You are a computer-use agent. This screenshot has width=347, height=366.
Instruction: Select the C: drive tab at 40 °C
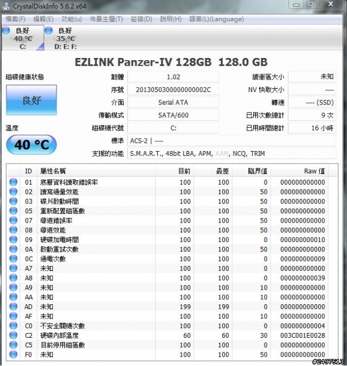point(23,38)
